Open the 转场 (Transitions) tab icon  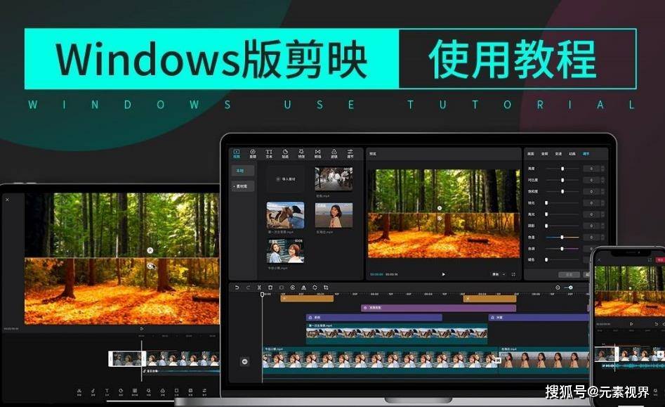point(317,154)
